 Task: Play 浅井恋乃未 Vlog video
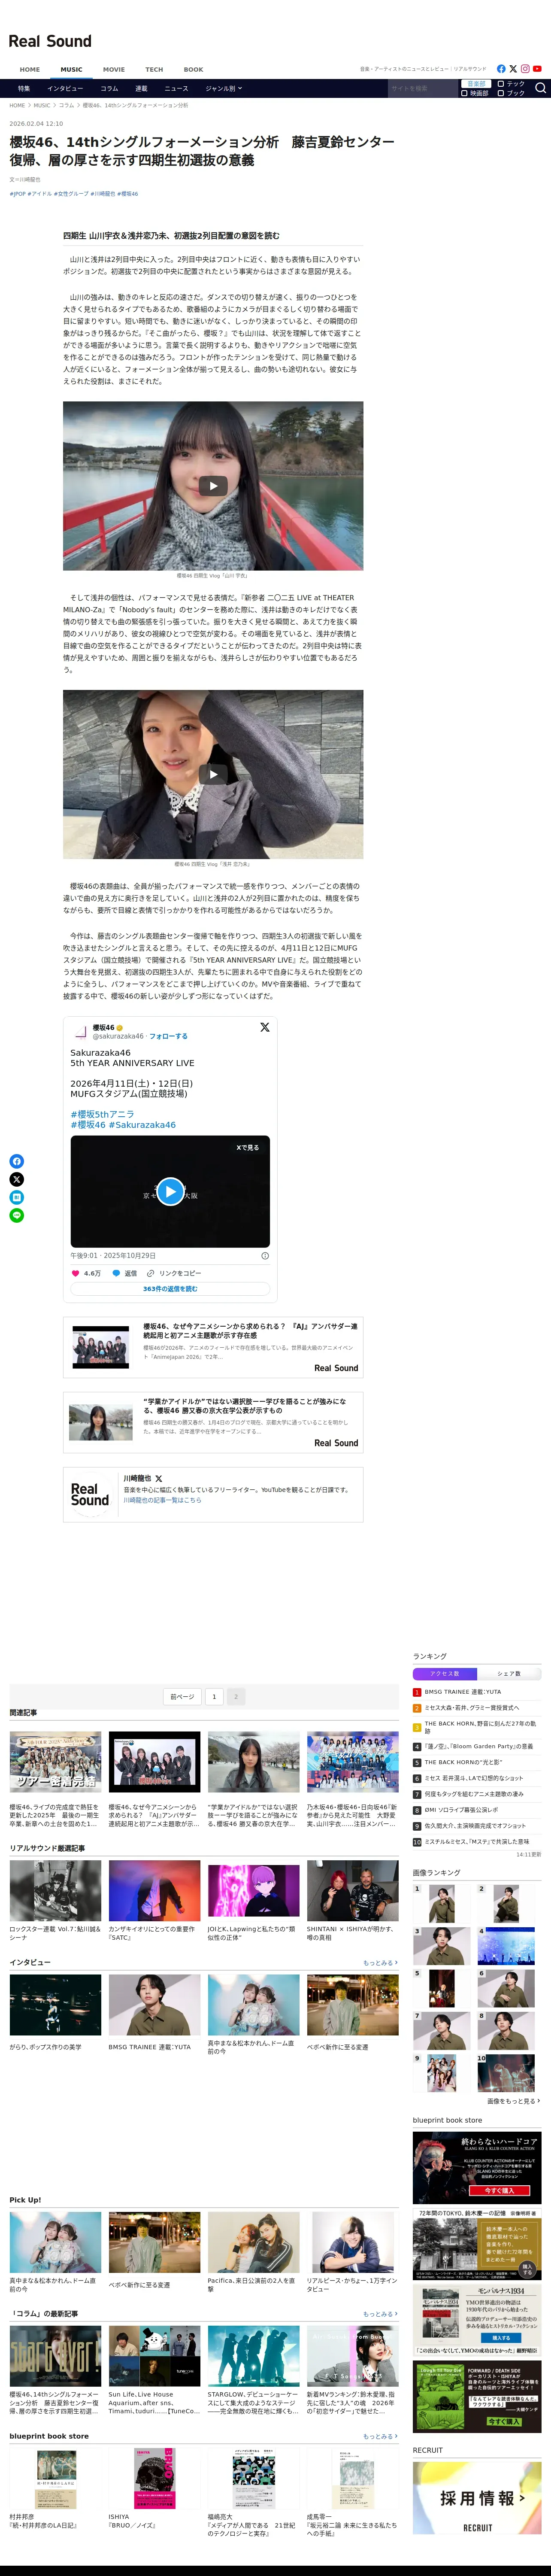(x=213, y=774)
